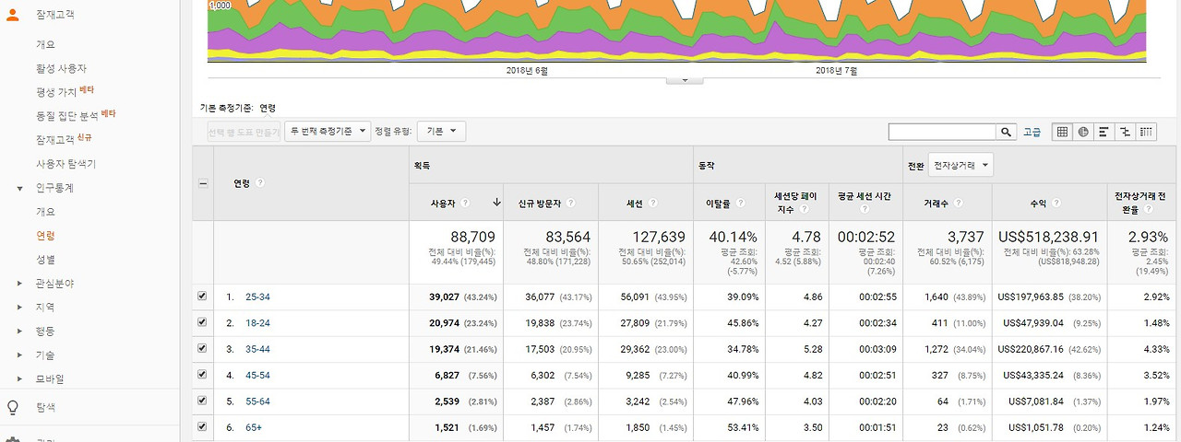Open 성별 under 인구통계

click(x=45, y=260)
